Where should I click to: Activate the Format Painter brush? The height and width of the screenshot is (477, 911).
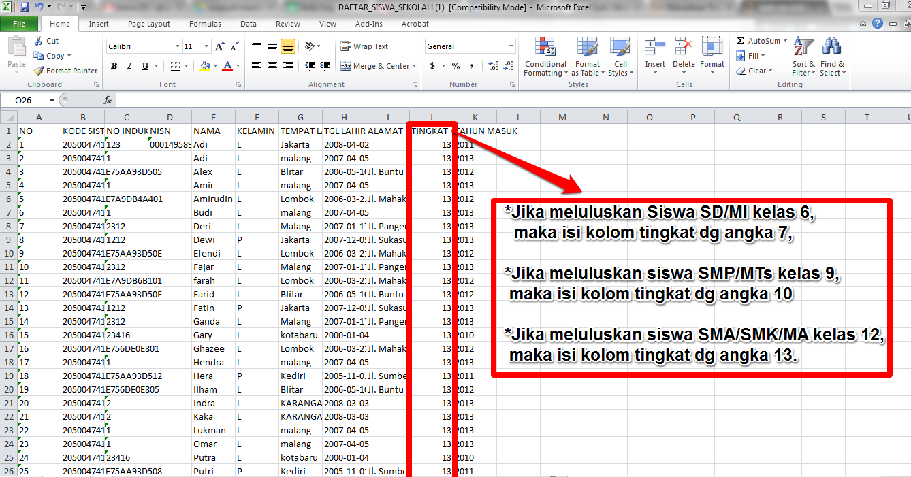[65, 71]
